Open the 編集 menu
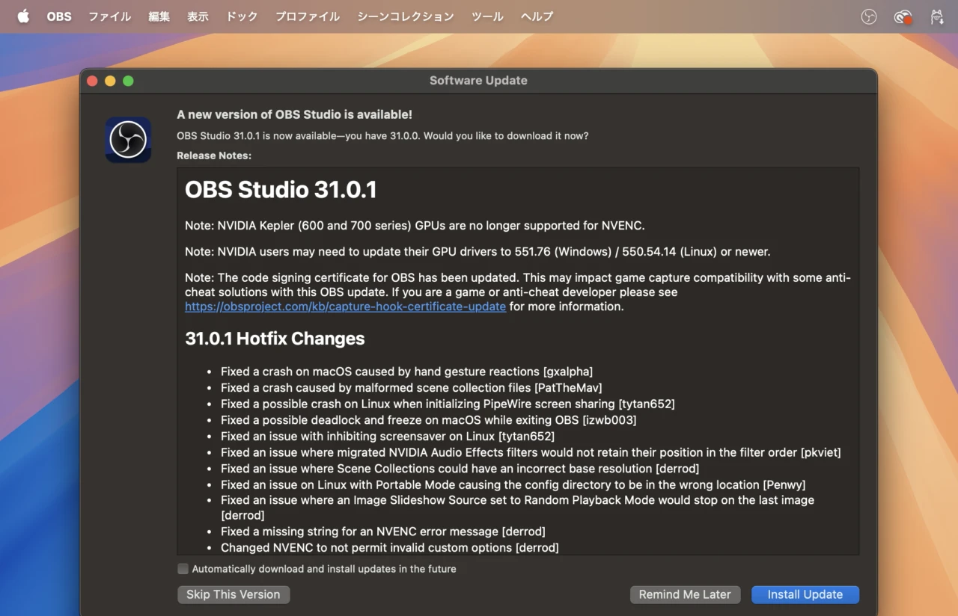 click(159, 16)
